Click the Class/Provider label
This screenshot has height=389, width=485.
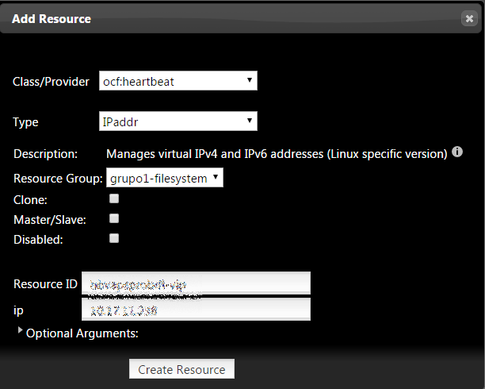click(x=51, y=82)
